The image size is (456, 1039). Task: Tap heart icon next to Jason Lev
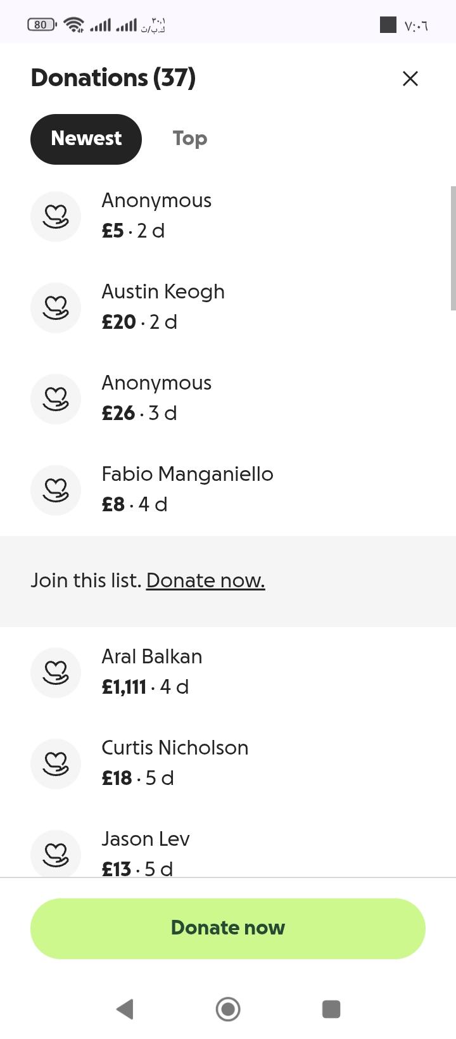point(56,854)
